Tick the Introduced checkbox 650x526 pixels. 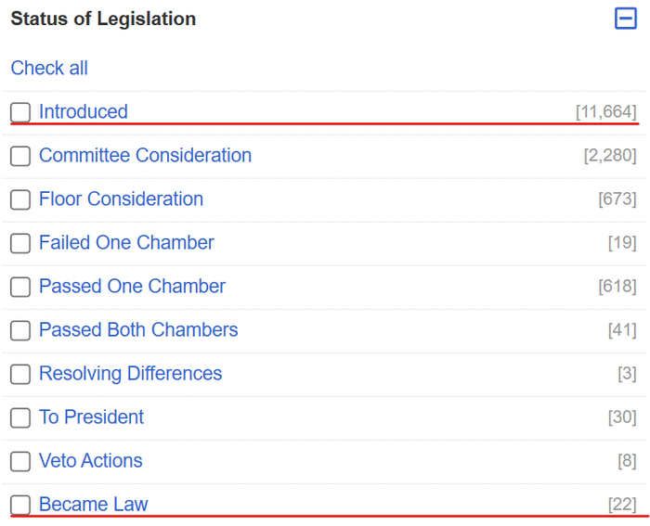[20, 112]
